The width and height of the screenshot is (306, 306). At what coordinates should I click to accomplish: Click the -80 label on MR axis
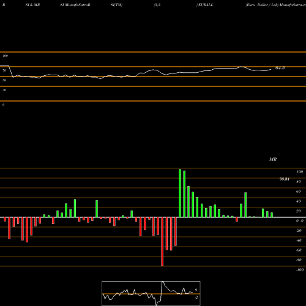[299, 260]
